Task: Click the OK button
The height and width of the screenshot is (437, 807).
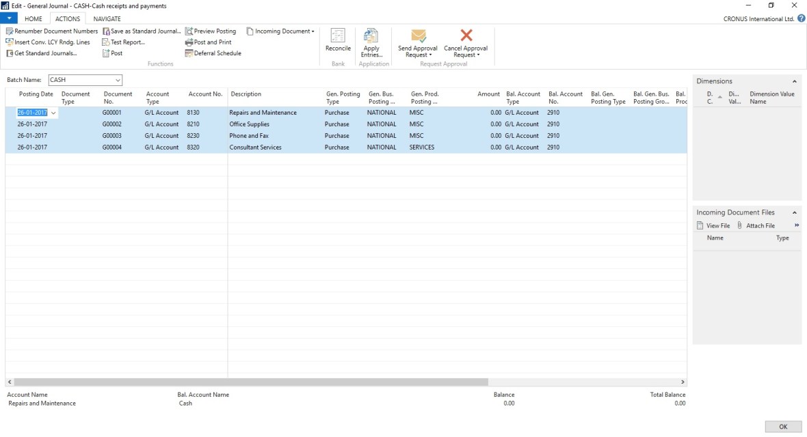Action: coord(783,427)
